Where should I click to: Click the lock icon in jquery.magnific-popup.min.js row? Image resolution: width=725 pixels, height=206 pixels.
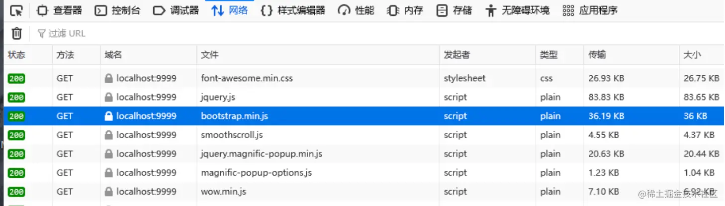click(108, 154)
